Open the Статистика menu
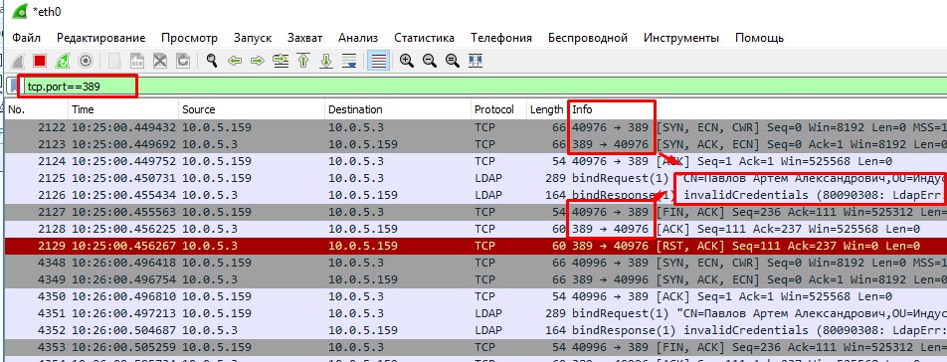Viewport: 947px width, 362px height. click(424, 38)
